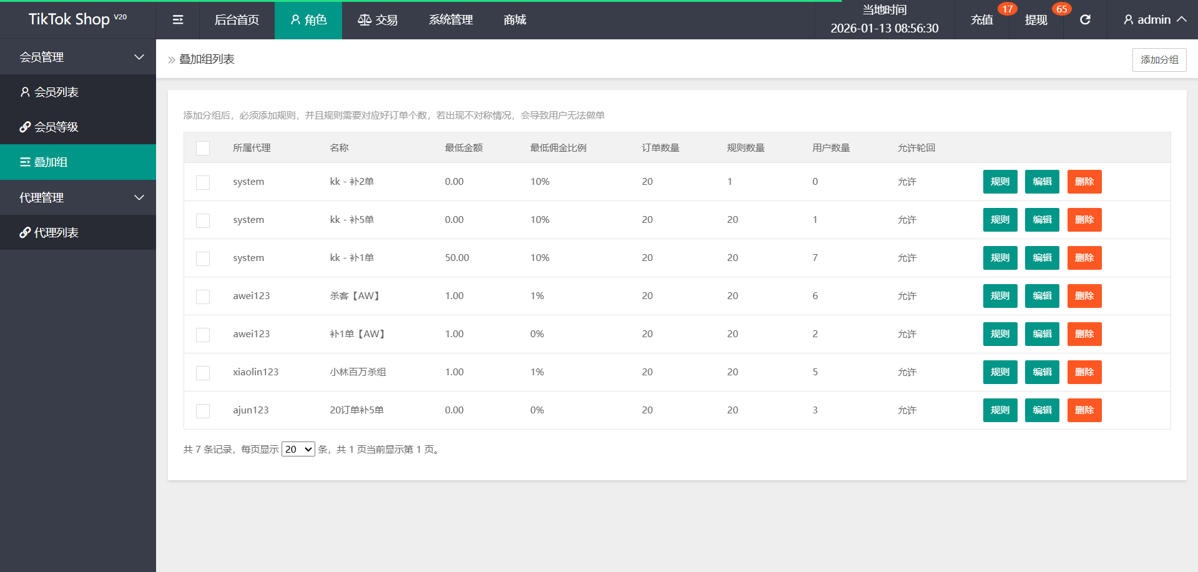Click 删除 for the 杀客【AW】 row
This screenshot has height=572, width=1198.
1084,296
